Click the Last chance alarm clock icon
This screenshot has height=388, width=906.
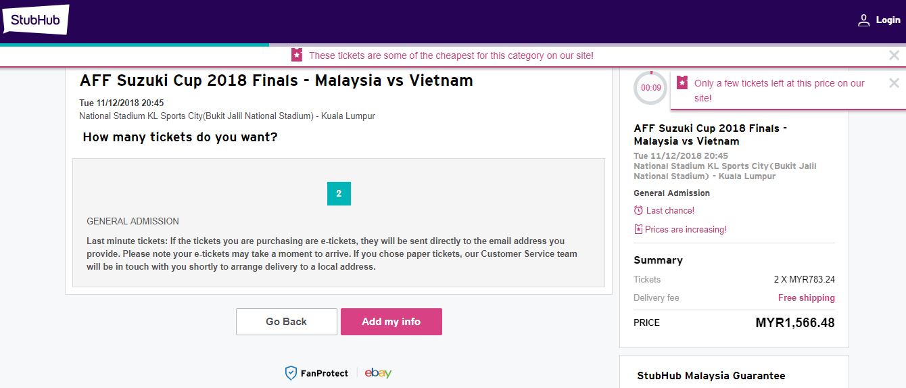(x=638, y=211)
